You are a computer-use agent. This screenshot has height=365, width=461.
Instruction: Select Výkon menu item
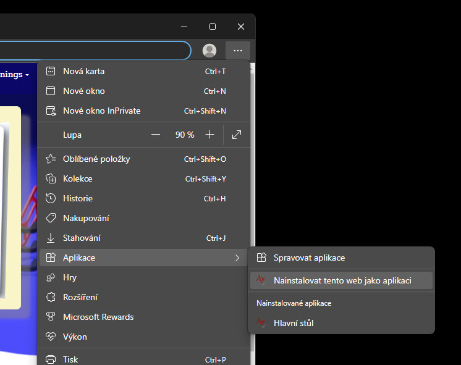click(144, 337)
